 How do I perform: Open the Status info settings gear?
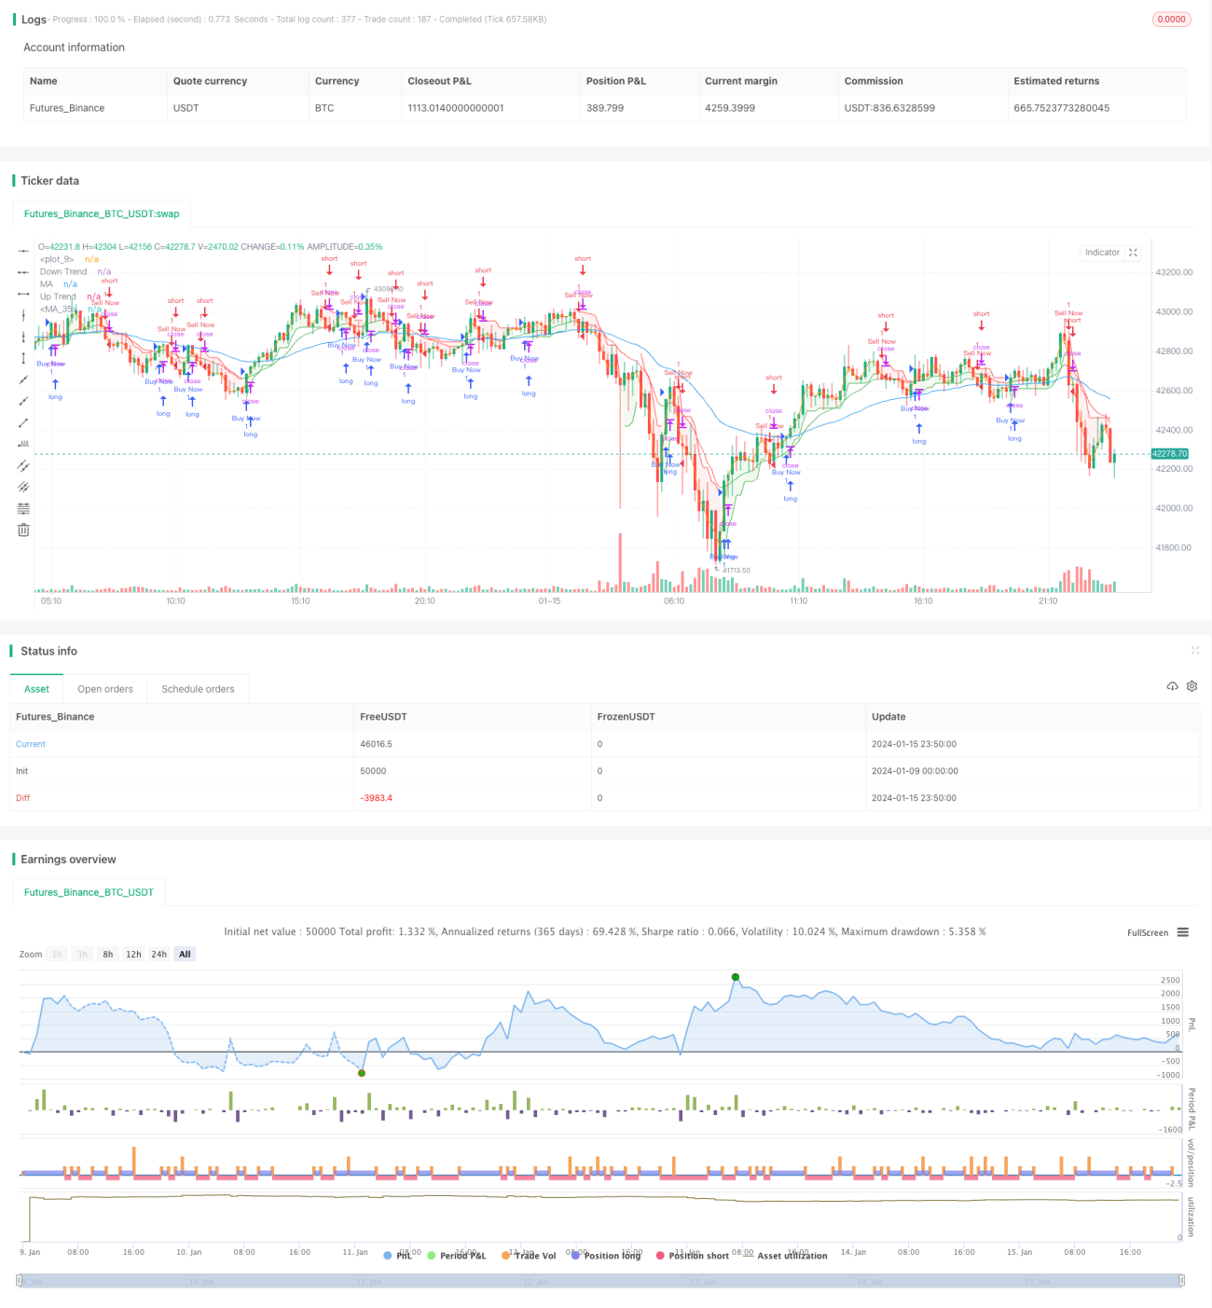[1191, 686]
